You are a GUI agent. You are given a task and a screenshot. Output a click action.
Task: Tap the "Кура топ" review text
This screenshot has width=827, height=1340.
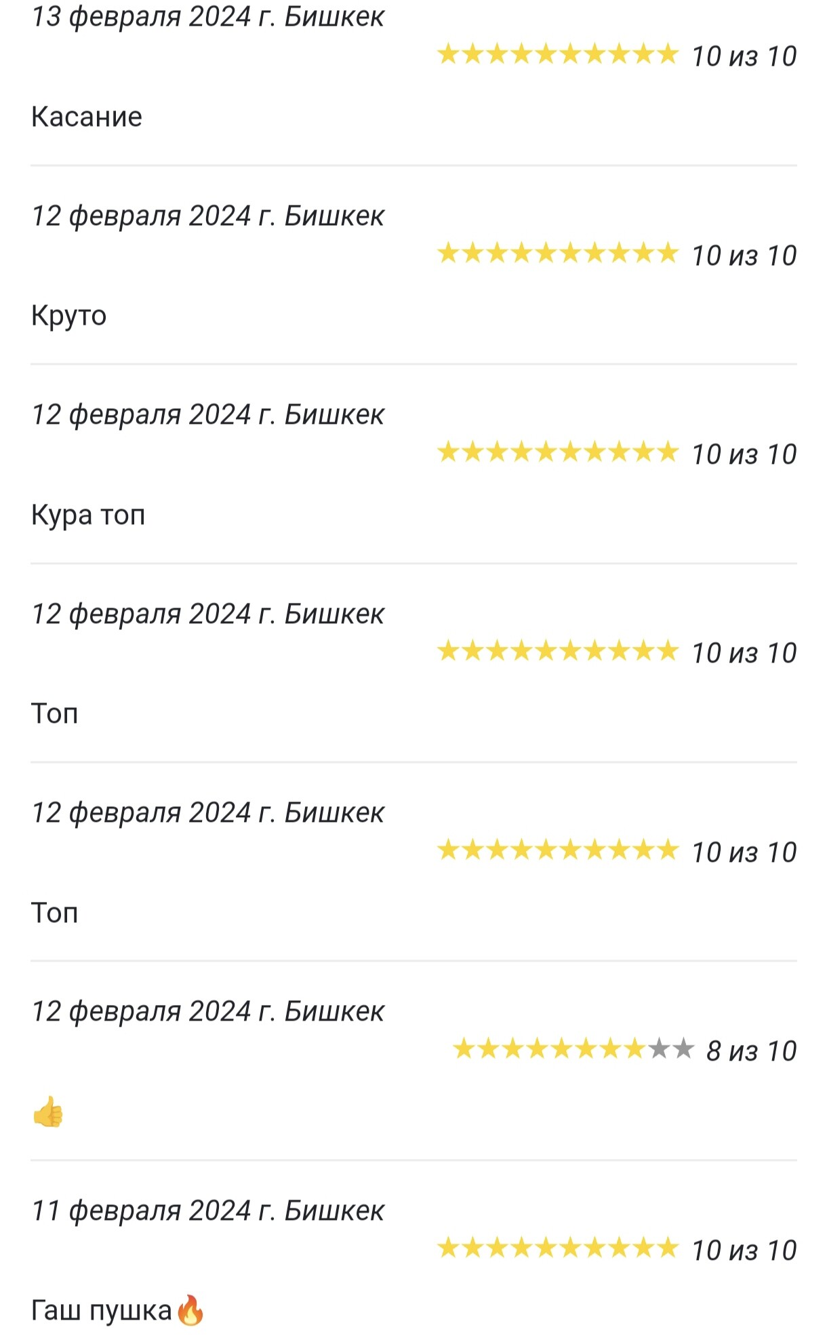point(88,515)
